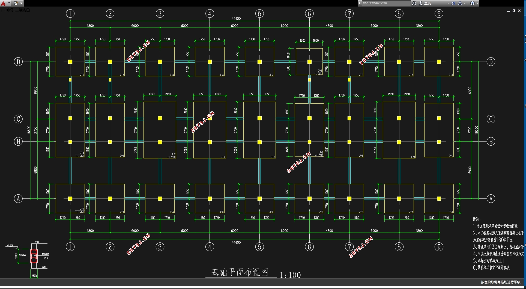The image size is (526, 289).
Task: Click the status message 按住拾取键并拖动进行平移
Action: point(501,282)
